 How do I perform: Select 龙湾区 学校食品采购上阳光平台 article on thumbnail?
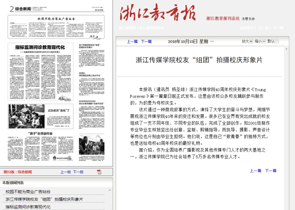[91, 84]
